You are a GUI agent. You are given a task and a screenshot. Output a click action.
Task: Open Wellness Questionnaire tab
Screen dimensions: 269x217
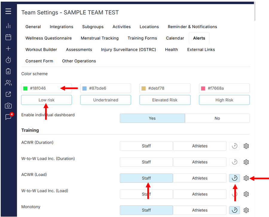coord(48,38)
